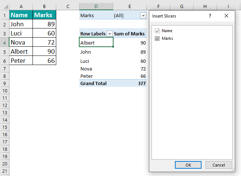
Task: Select cell containing Albert in column A
Action: click(x=21, y=51)
